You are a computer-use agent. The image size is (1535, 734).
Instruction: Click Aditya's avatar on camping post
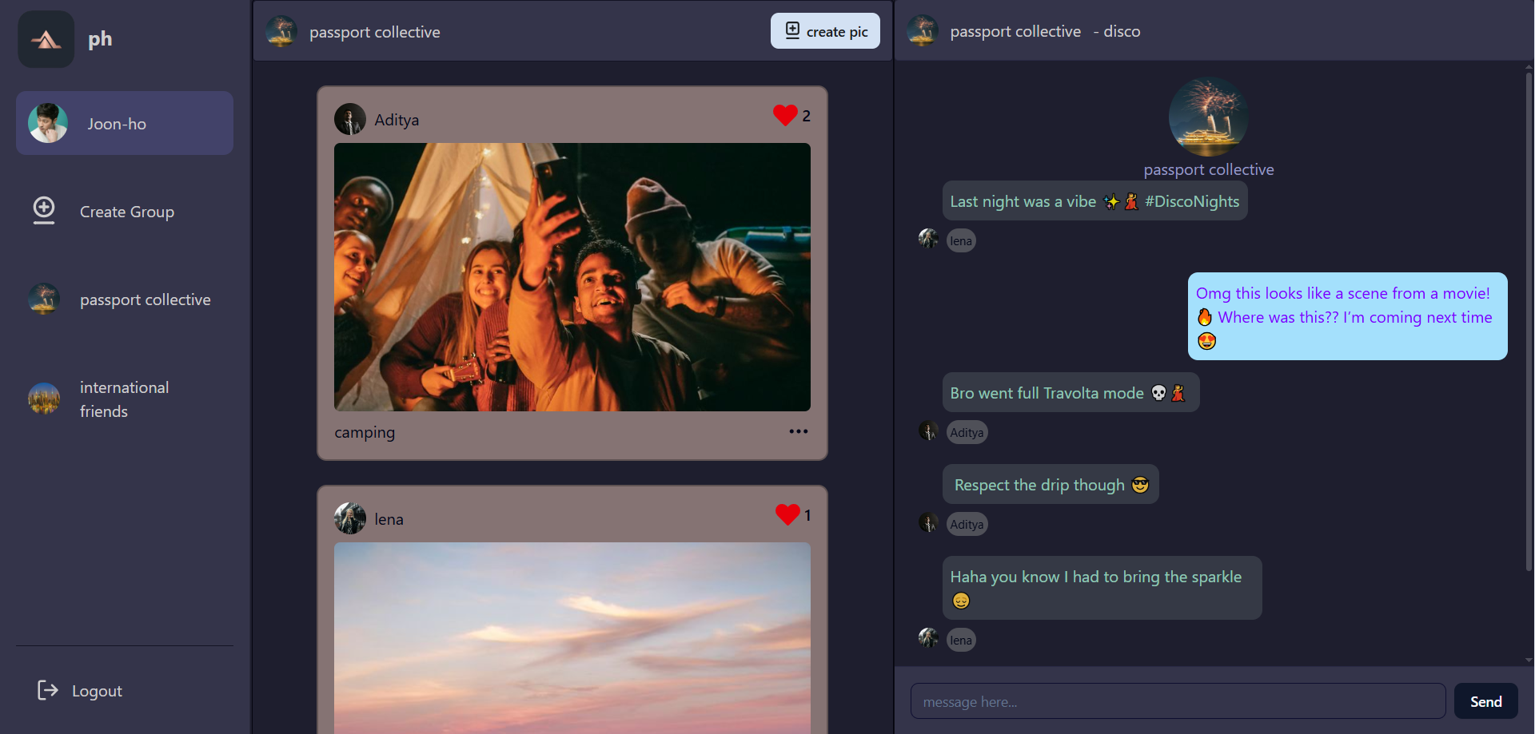(x=350, y=119)
